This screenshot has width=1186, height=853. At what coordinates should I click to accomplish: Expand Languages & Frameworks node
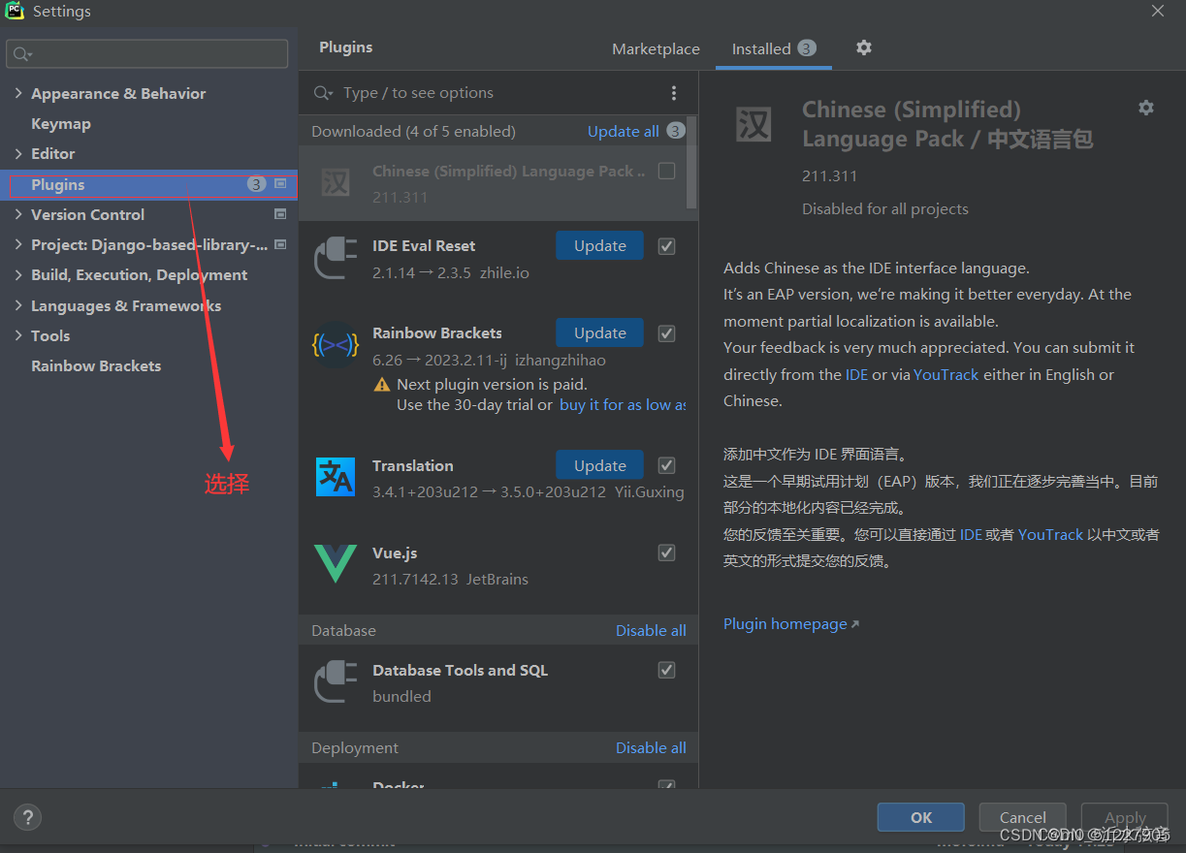[x=18, y=305]
